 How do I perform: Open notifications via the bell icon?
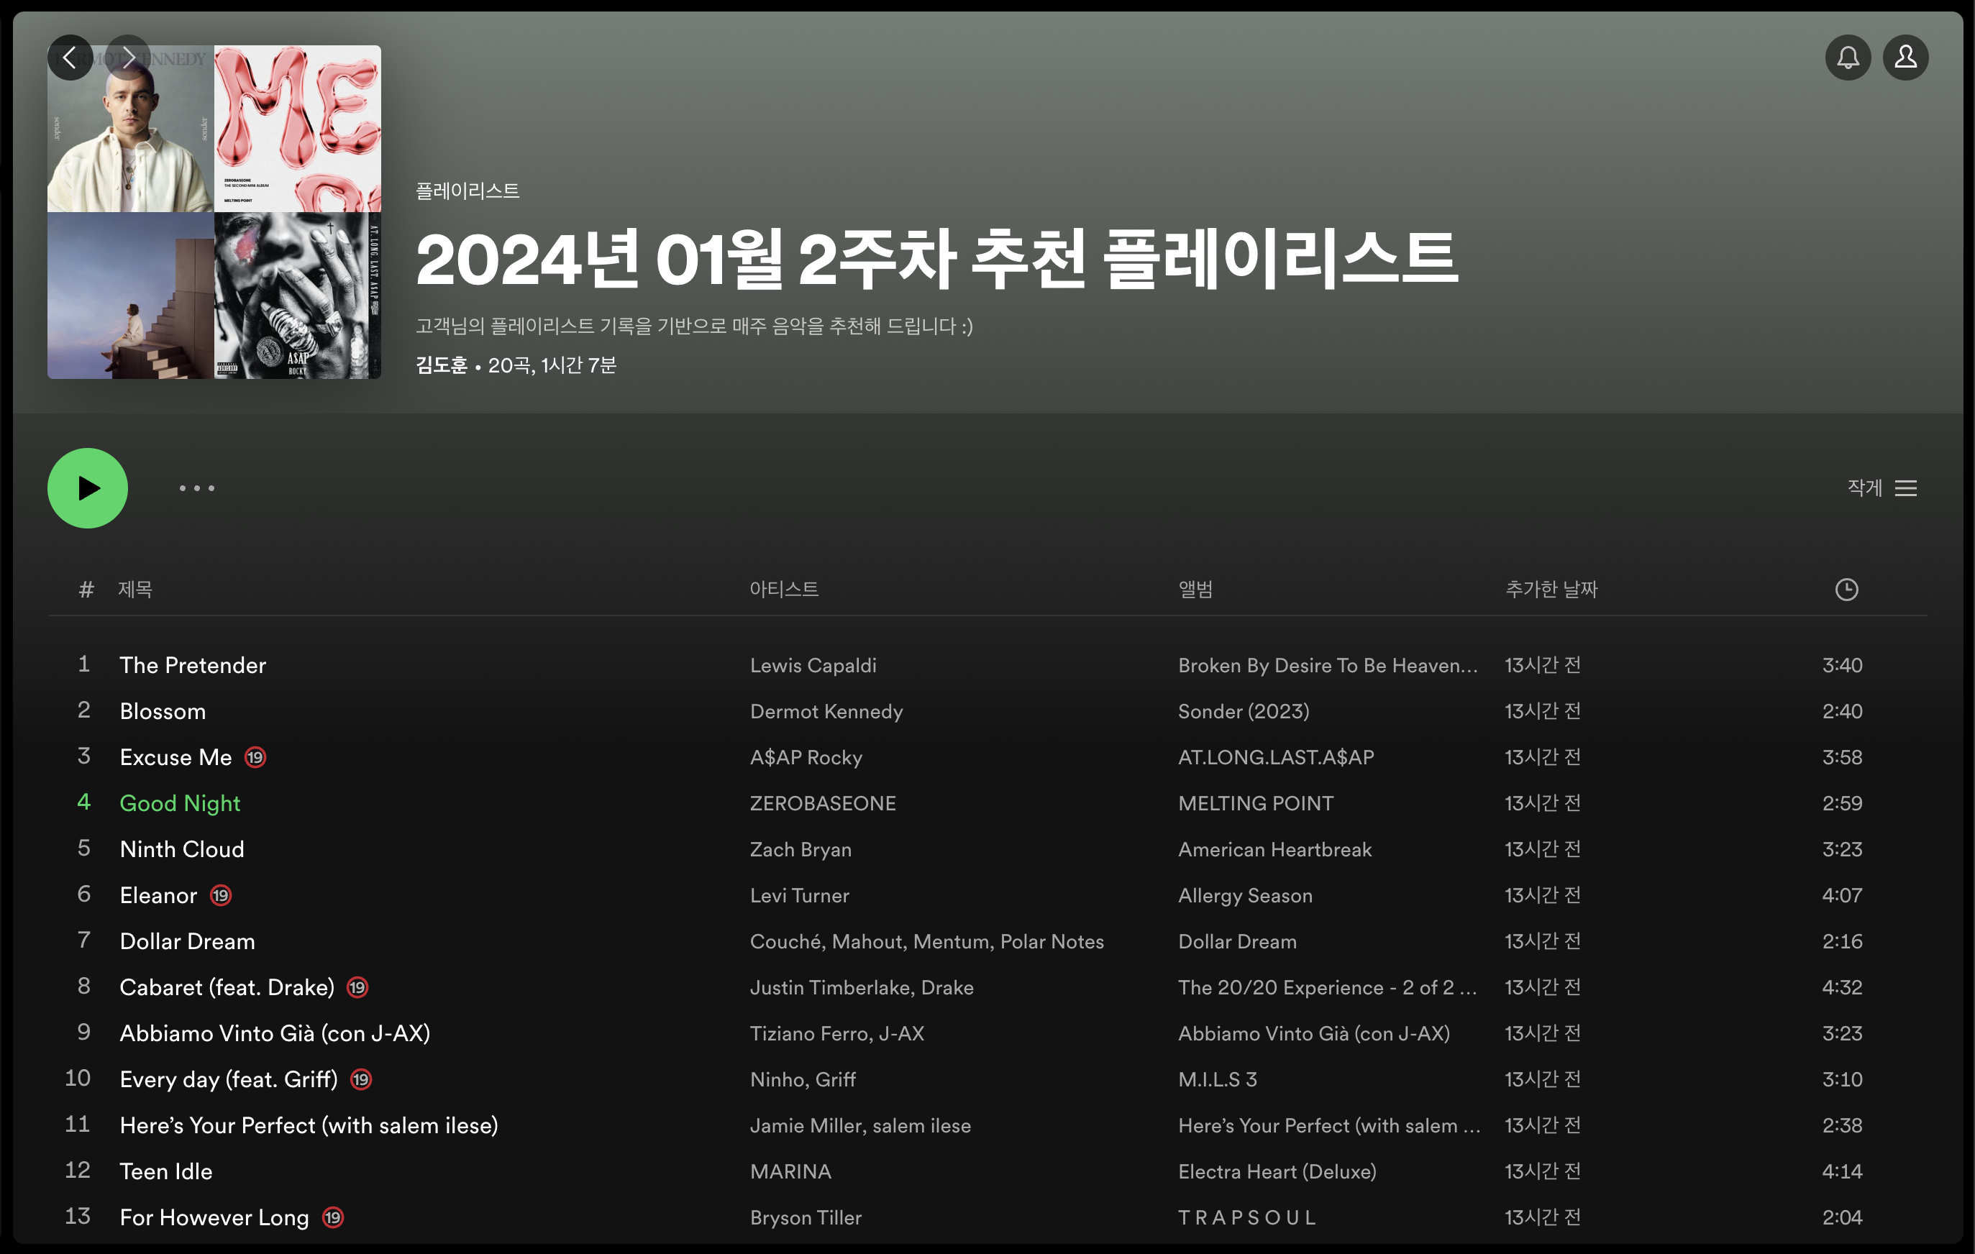coord(1847,58)
